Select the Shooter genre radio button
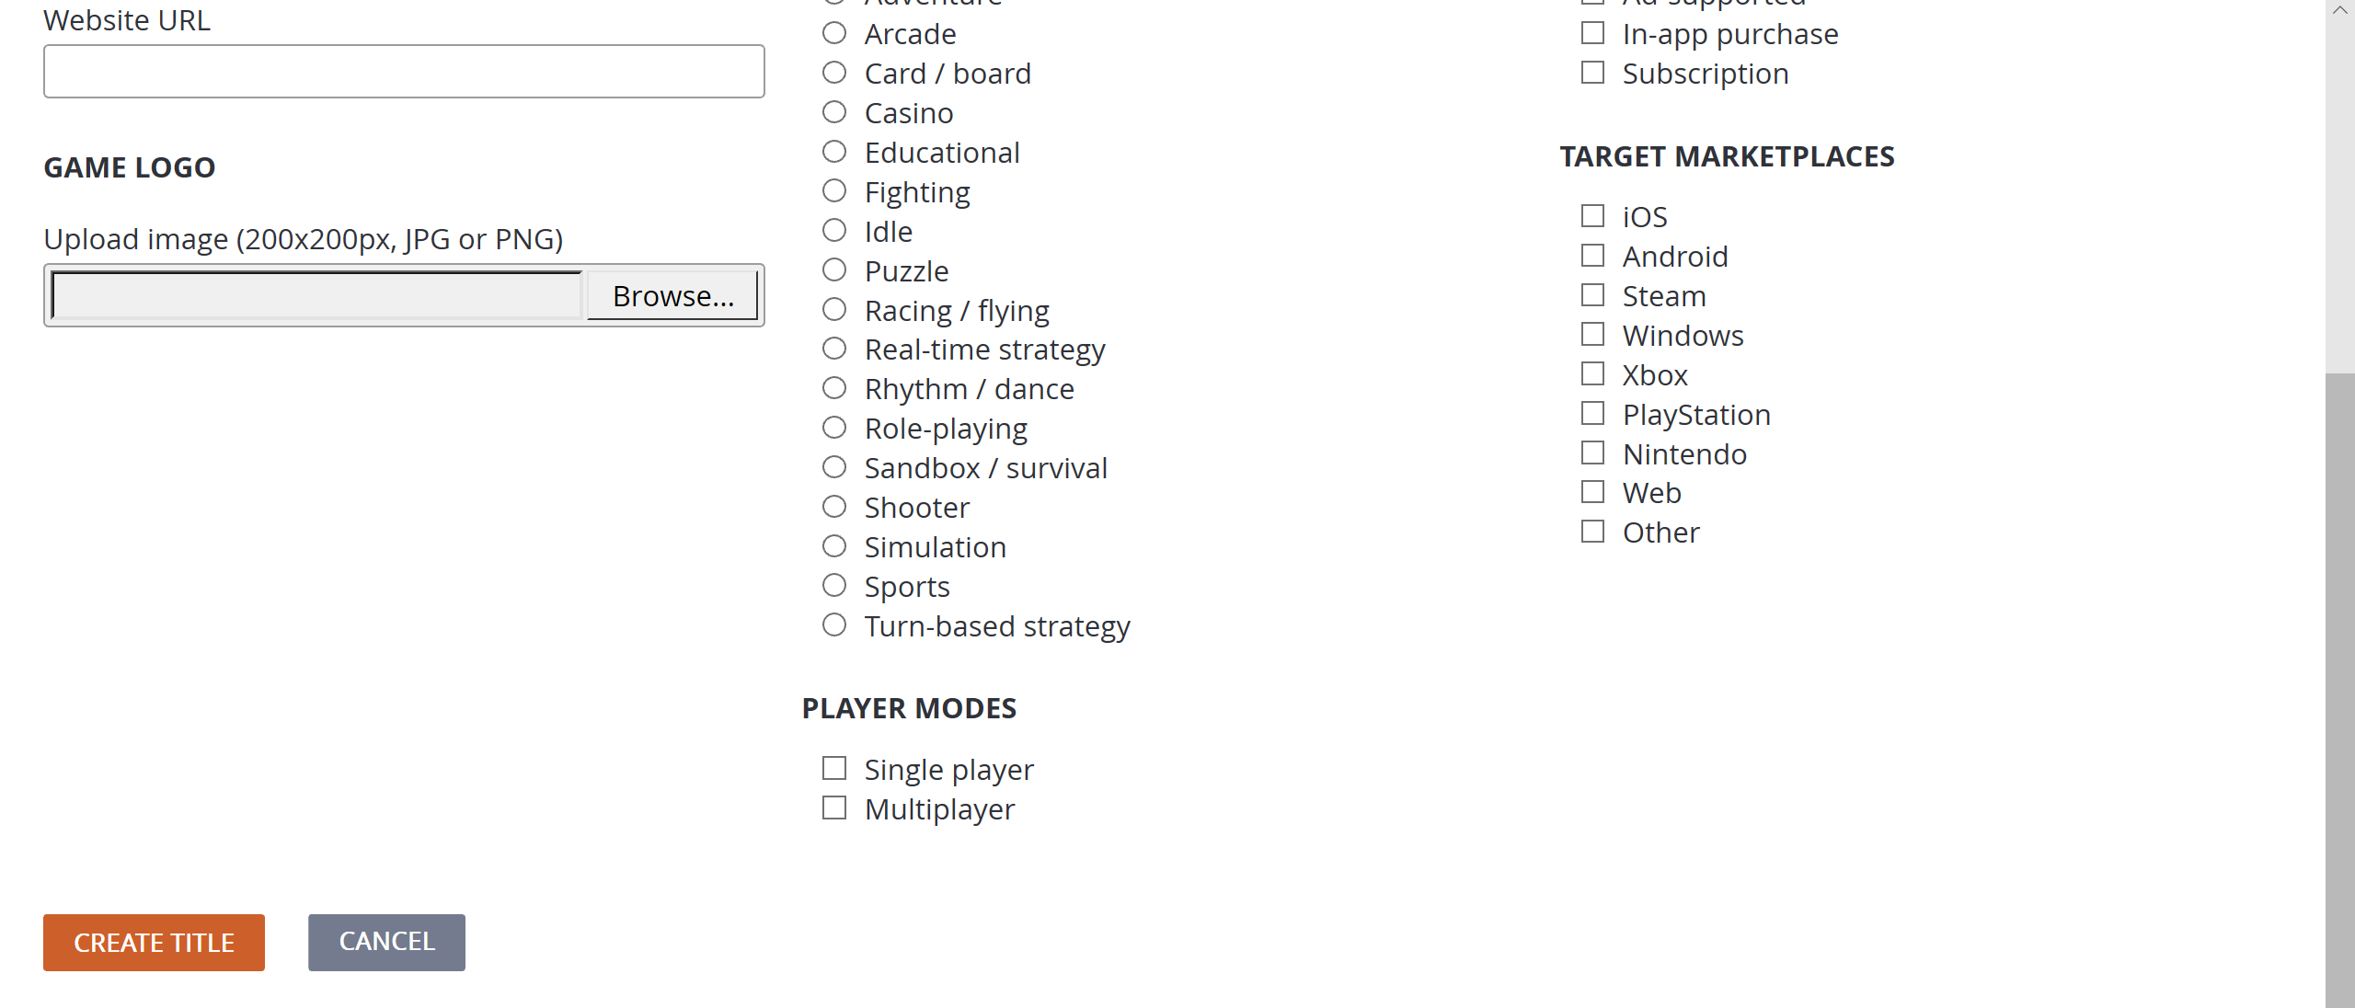The height and width of the screenshot is (1008, 2355). 835,506
